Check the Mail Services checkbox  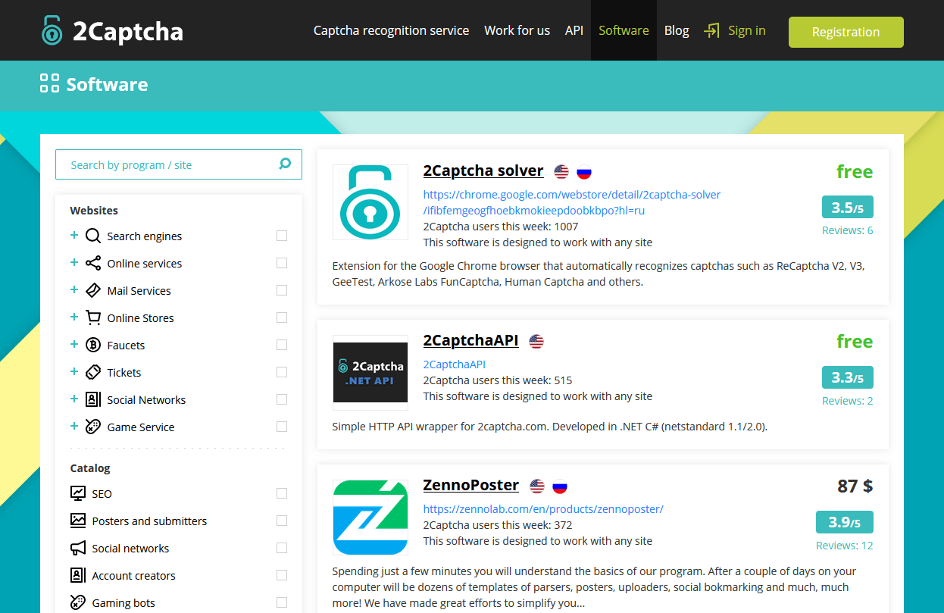[x=282, y=290]
